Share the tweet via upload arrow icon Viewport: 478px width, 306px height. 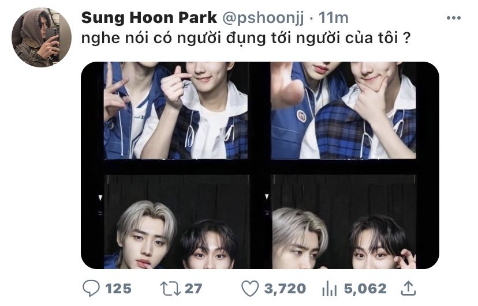(x=408, y=288)
